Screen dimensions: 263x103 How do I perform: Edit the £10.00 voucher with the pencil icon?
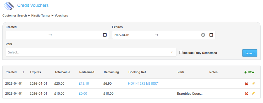(253, 94)
